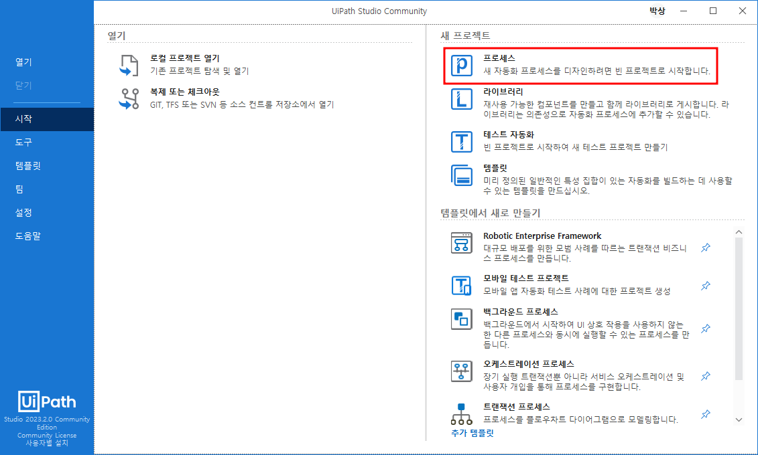Click the 모바일 테스트 프로젝트 title text
Viewport: 758px width, 455px height.
(526, 278)
